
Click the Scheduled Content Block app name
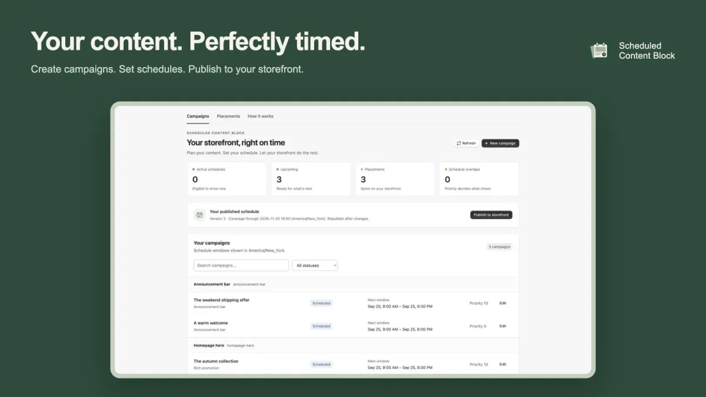point(647,51)
